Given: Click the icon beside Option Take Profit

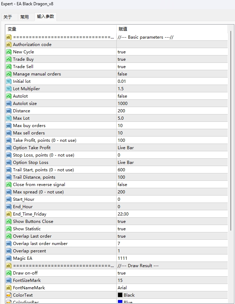Looking at the screenshot, I should point(9,148).
